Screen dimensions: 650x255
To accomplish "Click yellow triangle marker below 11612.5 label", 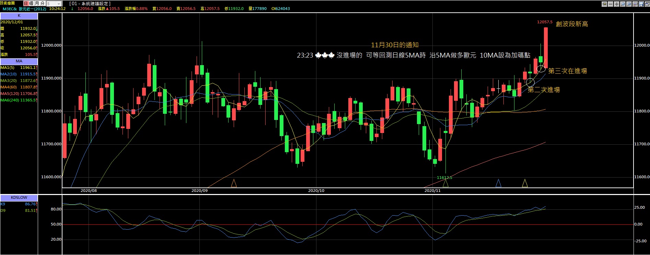I will coord(445,183).
